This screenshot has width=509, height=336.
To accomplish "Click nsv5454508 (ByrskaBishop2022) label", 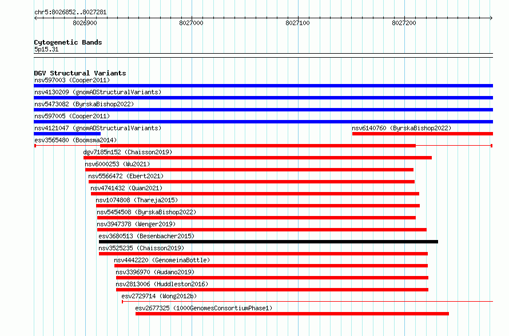I will 146,212.
